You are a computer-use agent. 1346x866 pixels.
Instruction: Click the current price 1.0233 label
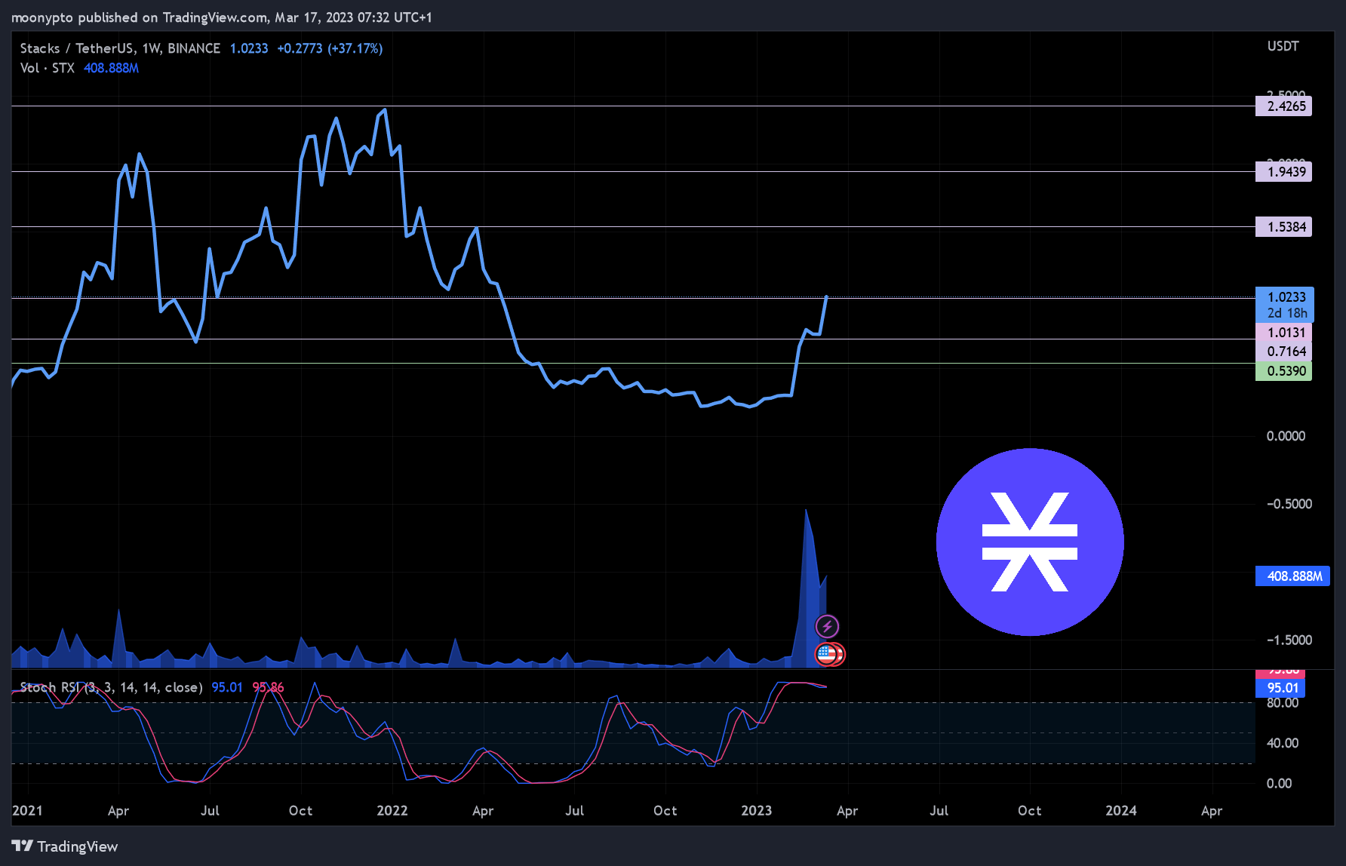tap(1285, 297)
